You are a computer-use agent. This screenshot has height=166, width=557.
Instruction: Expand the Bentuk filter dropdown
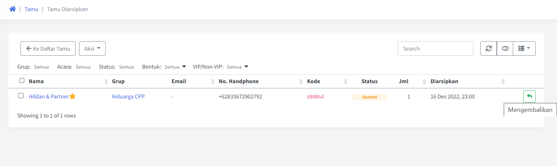175,67
